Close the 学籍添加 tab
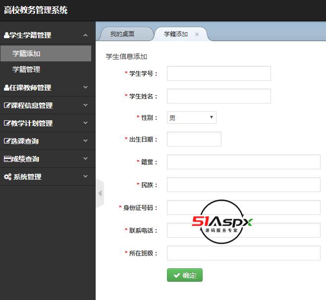 coord(197,34)
